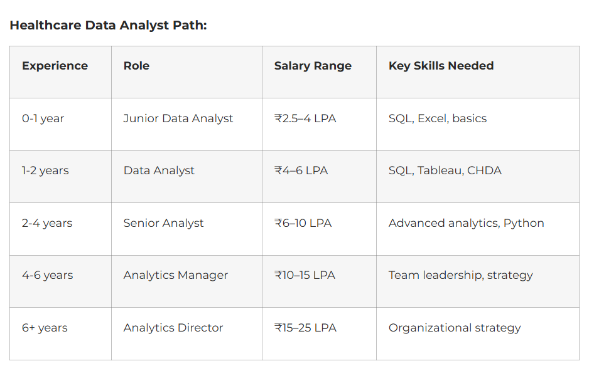Click the Senior Analyst role cell
This screenshot has width=594, height=366.
(163, 223)
